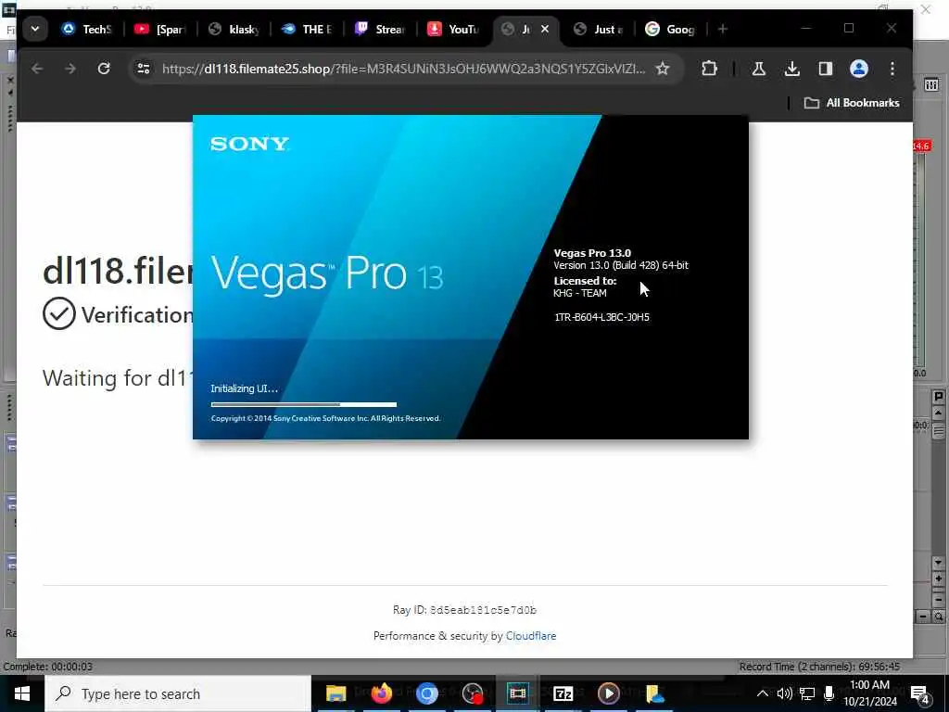Switch to the THE E browser tab

tap(307, 29)
